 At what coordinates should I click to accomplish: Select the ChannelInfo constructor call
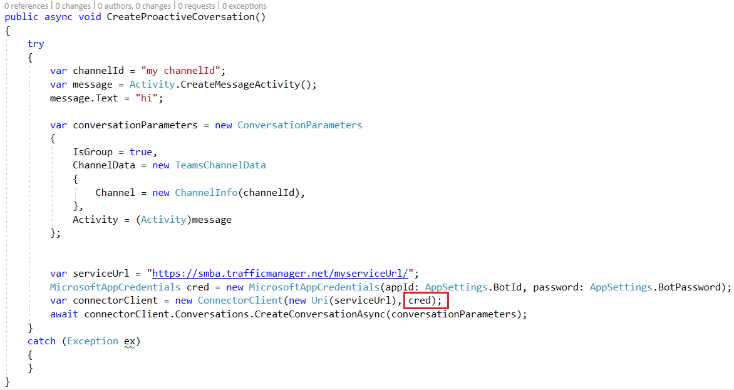[x=207, y=192]
